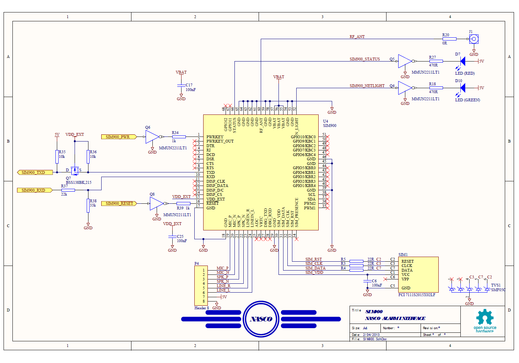Click the RF_ANT net label

pos(357,37)
